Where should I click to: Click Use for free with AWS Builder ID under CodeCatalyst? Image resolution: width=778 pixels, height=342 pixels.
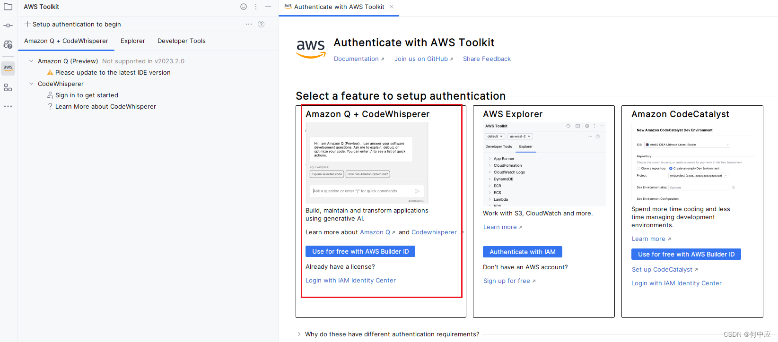(686, 254)
